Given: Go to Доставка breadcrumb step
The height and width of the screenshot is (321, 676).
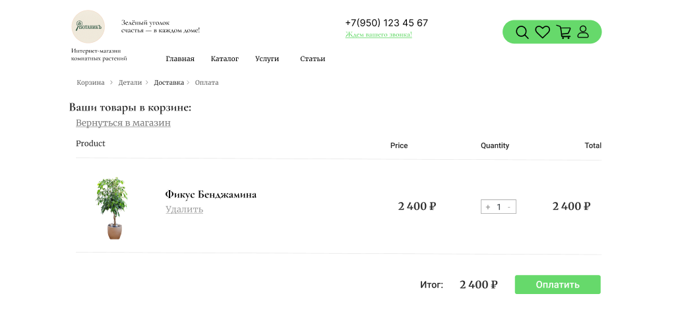Looking at the screenshot, I should tap(169, 82).
